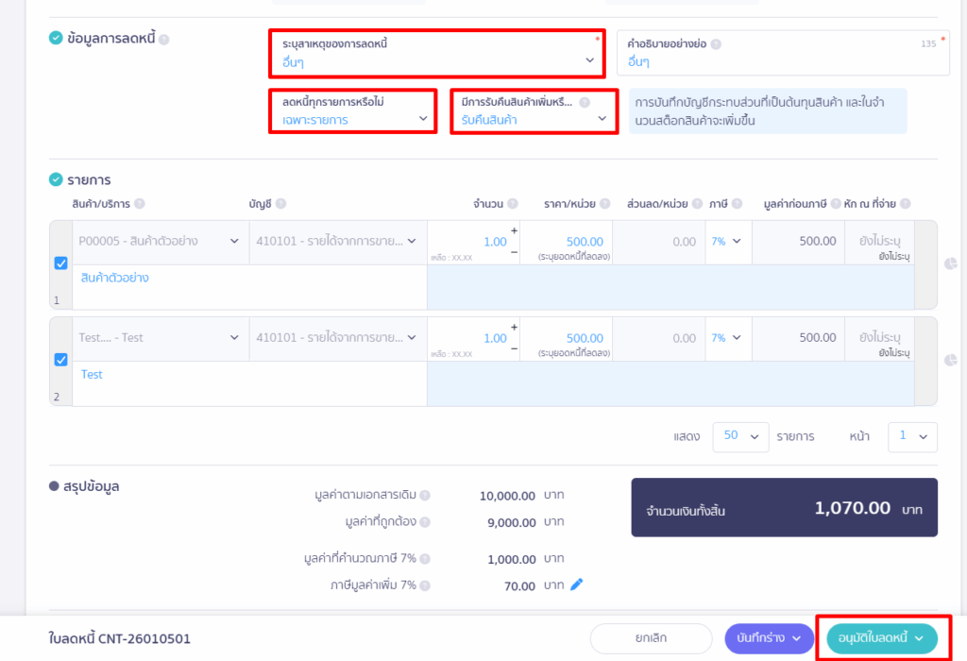
Task: Uncheck the checkbox for item row 1
Action: [x=60, y=263]
